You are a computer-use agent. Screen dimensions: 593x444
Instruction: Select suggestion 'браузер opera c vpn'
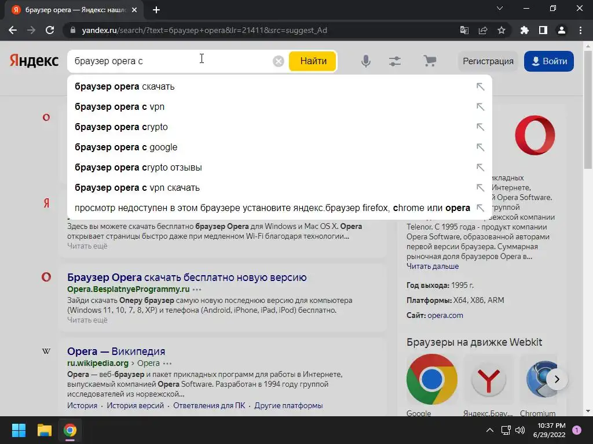(280, 107)
